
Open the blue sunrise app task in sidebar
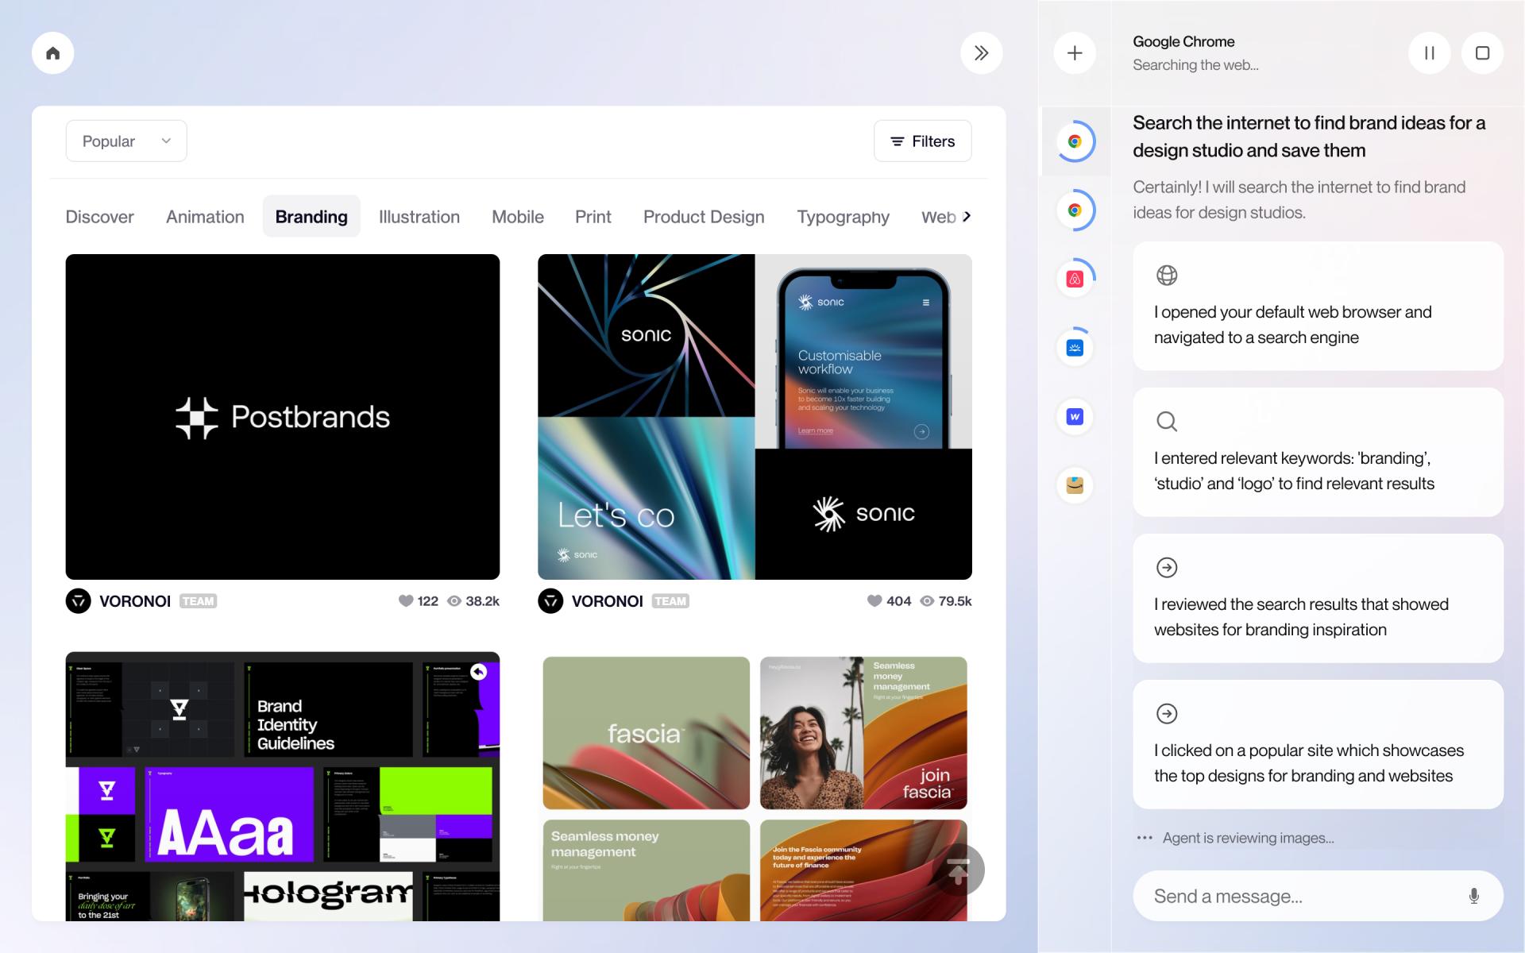1075,348
